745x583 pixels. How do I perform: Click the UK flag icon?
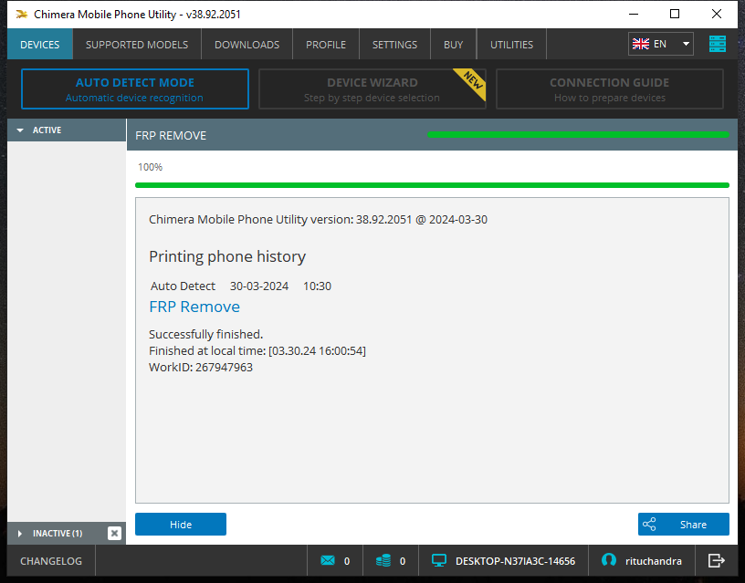pyautogui.click(x=641, y=44)
